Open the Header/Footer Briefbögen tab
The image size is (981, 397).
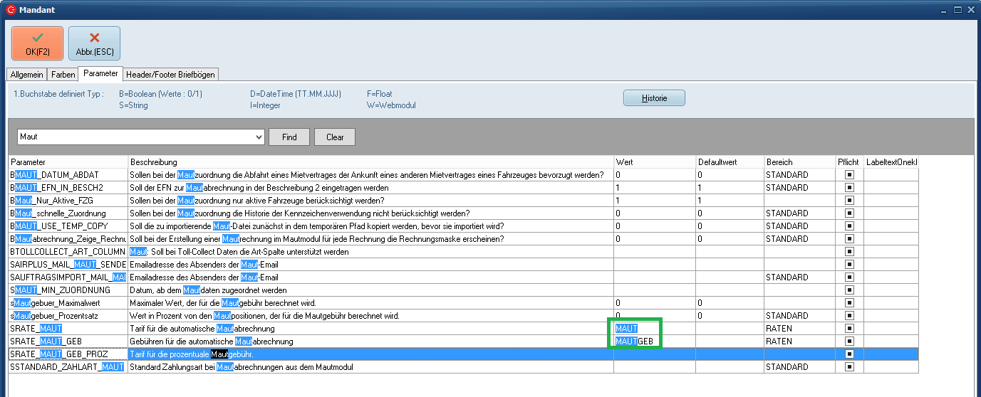pos(170,75)
